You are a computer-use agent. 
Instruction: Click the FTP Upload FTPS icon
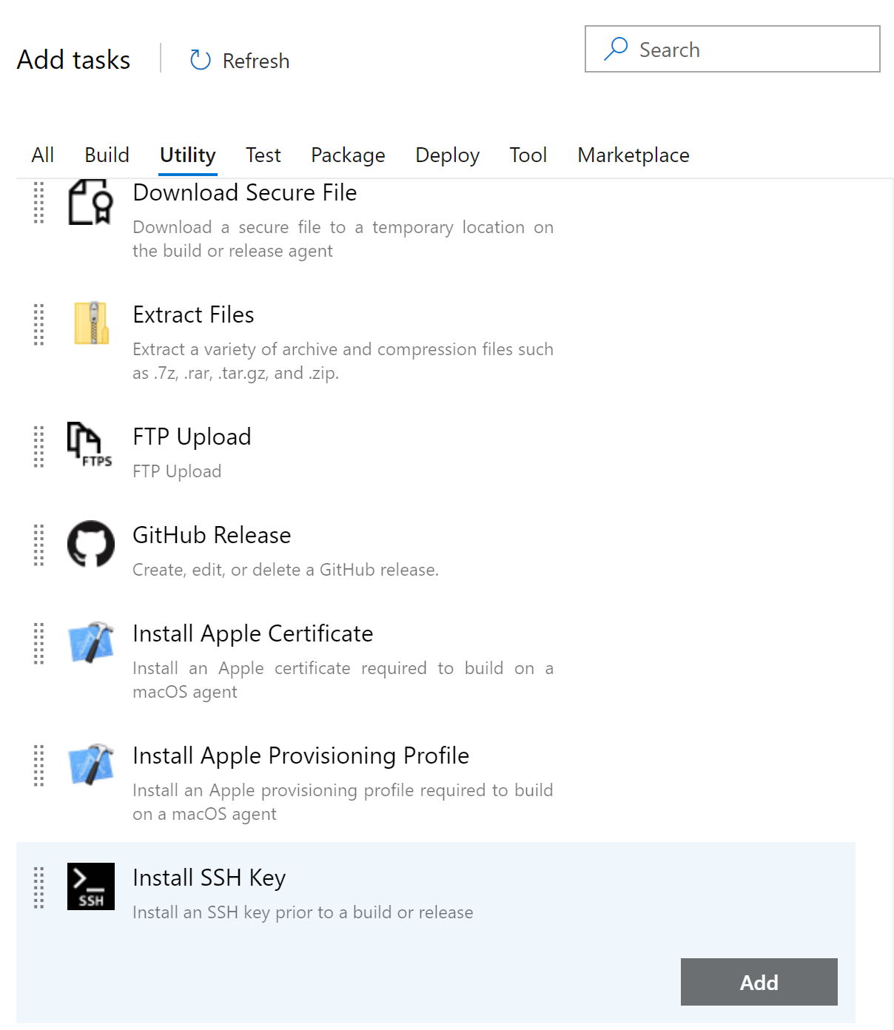point(90,445)
